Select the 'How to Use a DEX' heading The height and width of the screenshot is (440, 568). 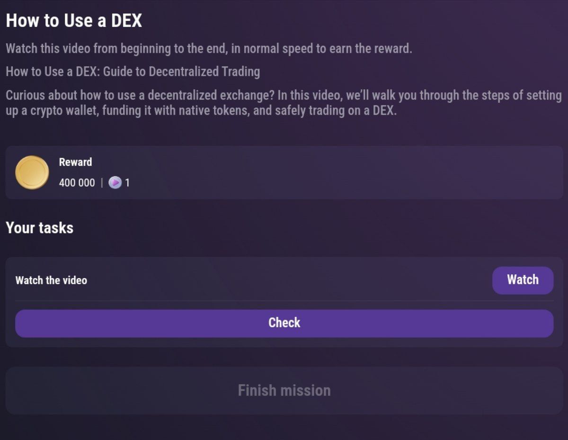tap(73, 20)
